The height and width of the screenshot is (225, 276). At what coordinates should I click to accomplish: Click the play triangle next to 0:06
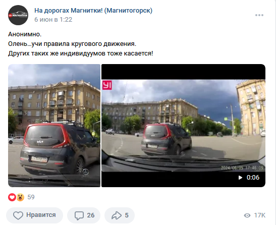(240, 178)
